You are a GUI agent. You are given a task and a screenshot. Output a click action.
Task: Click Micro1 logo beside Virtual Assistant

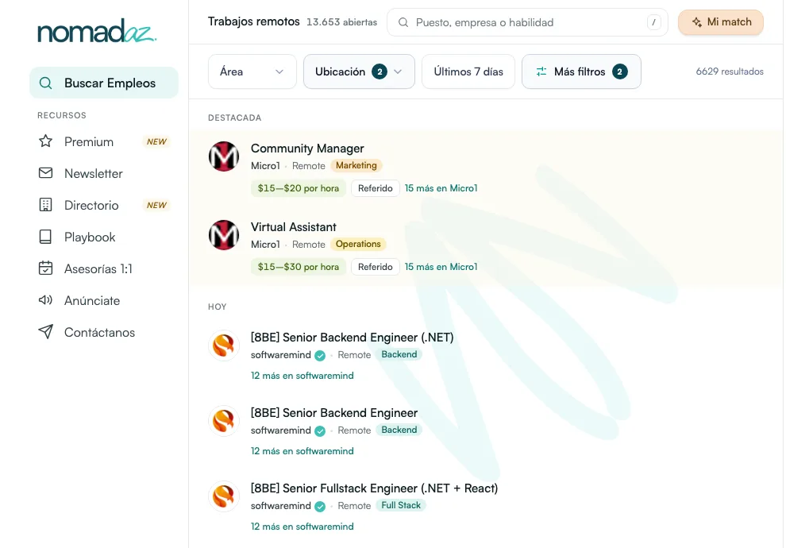[224, 235]
